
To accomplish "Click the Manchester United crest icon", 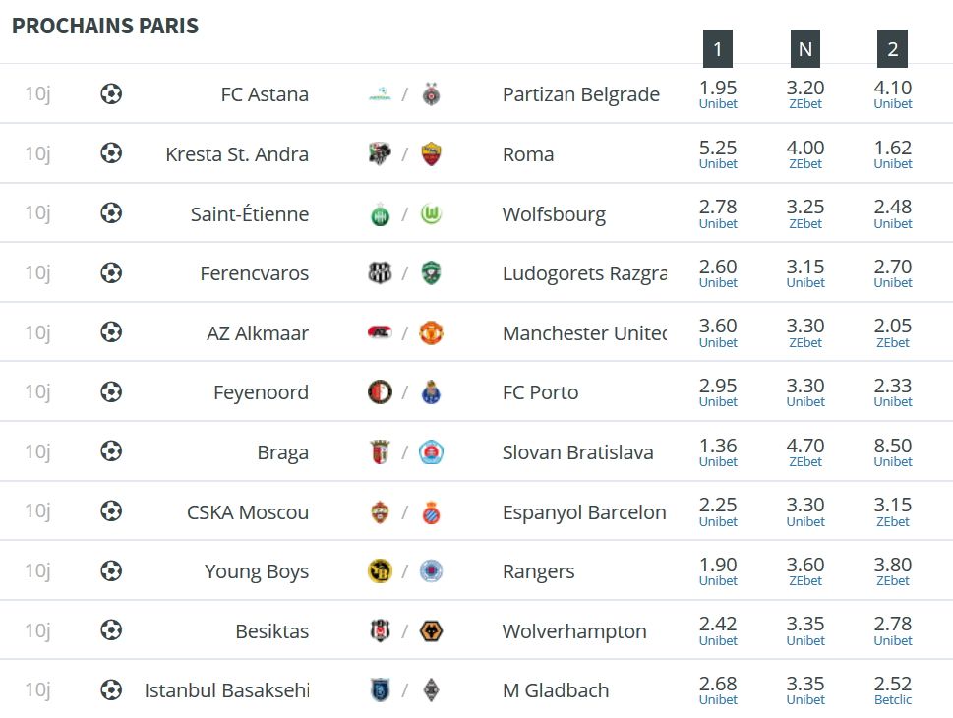I will pos(431,333).
